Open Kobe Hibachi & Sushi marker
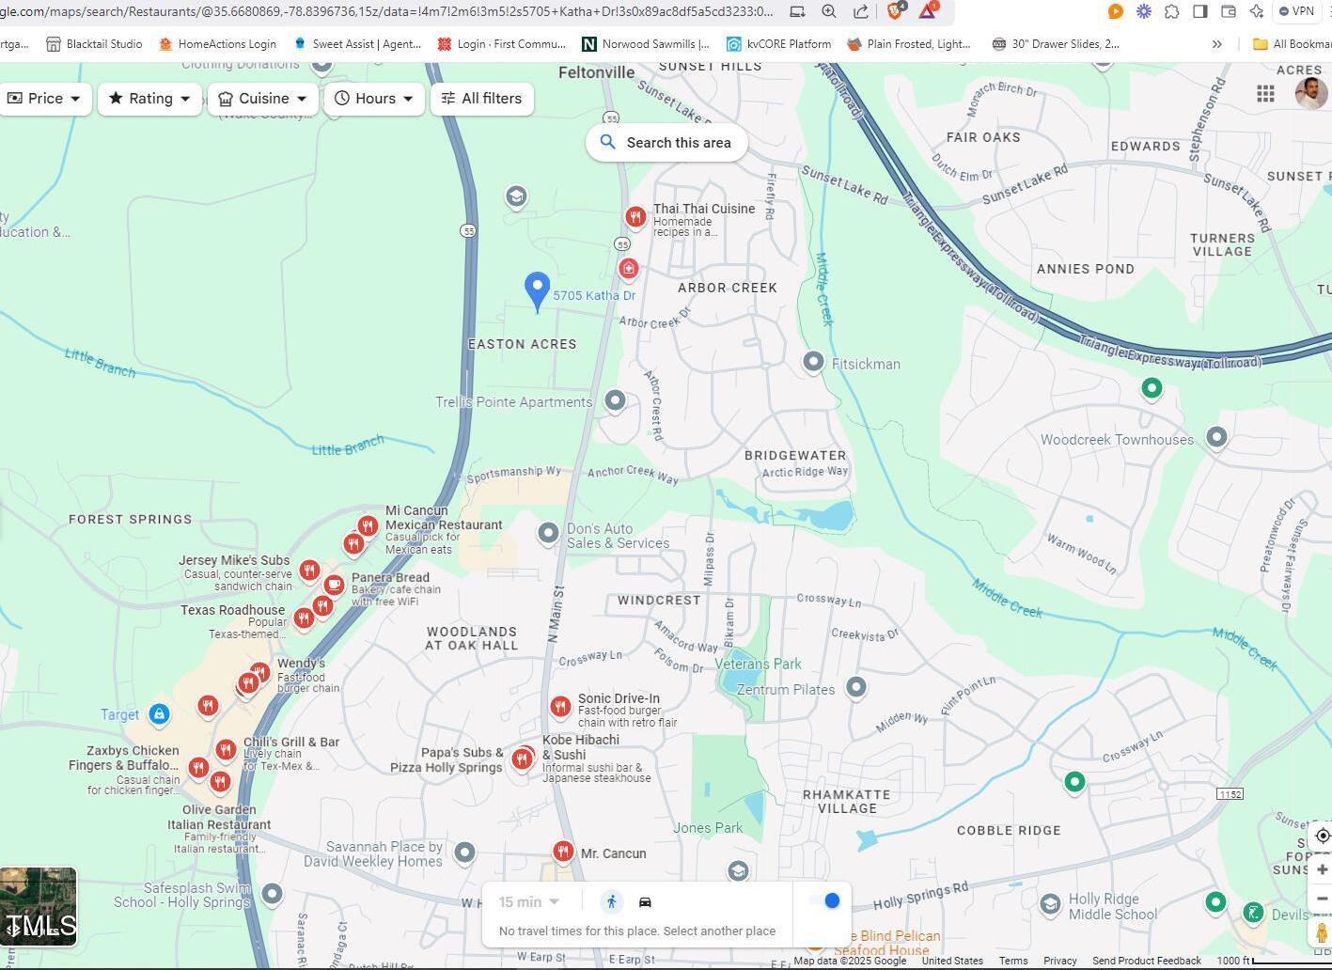 click(x=522, y=759)
